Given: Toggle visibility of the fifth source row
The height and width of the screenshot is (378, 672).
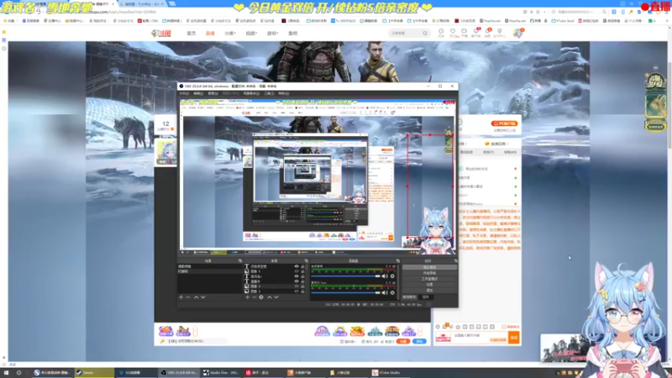Looking at the screenshot, I should pos(297,286).
